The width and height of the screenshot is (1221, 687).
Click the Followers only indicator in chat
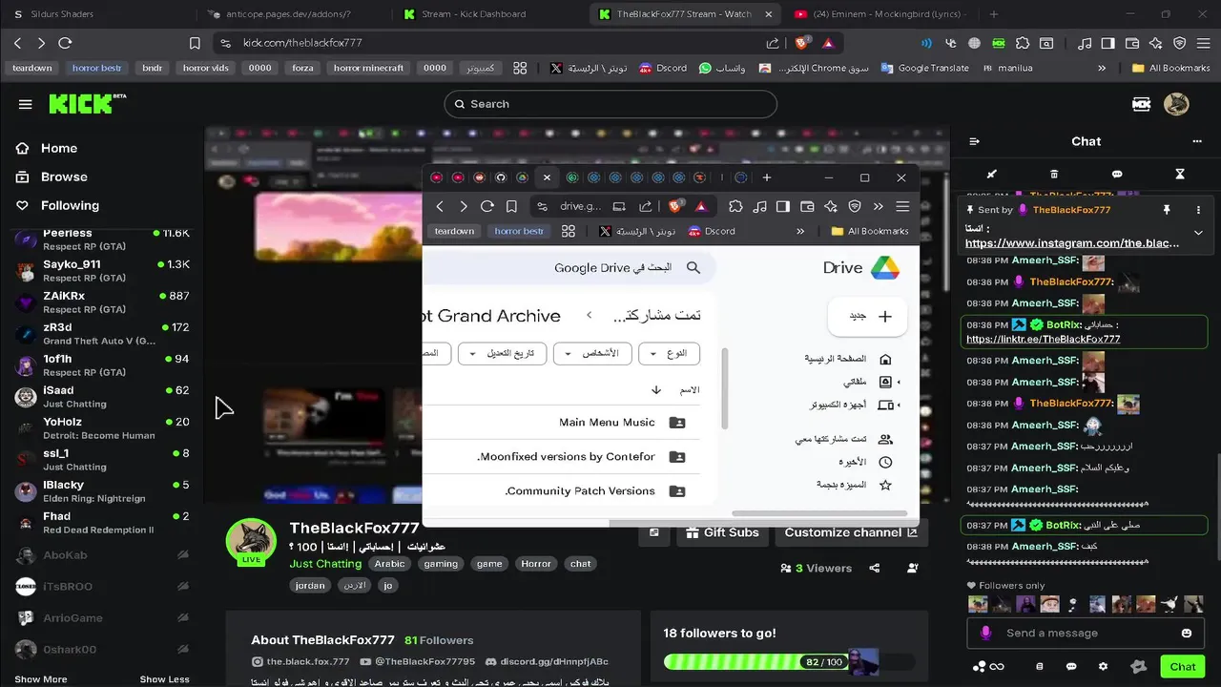[x=1005, y=586]
